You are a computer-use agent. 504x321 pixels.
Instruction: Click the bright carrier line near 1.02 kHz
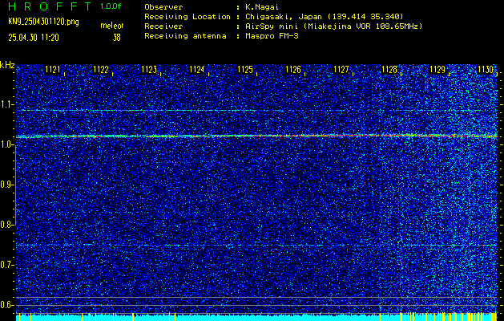point(256,136)
